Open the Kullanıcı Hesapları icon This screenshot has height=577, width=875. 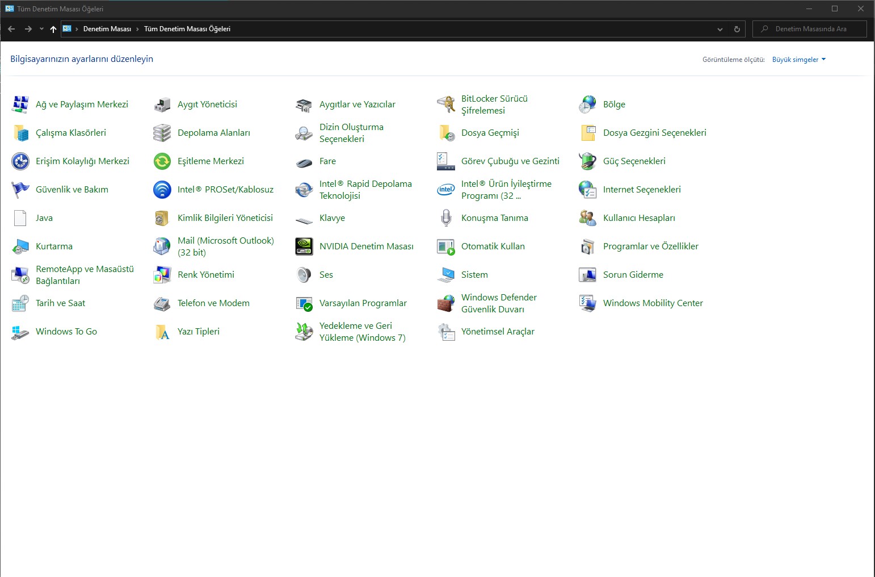click(588, 218)
